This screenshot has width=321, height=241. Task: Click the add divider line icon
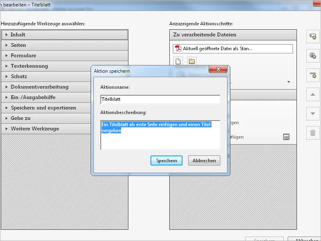click(x=313, y=75)
